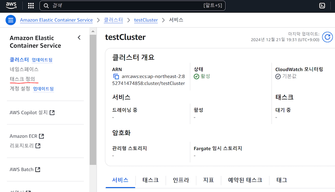The width and height of the screenshot is (335, 192).
Task: Go to 클러스터 breadcrumb link
Action: click(113, 20)
